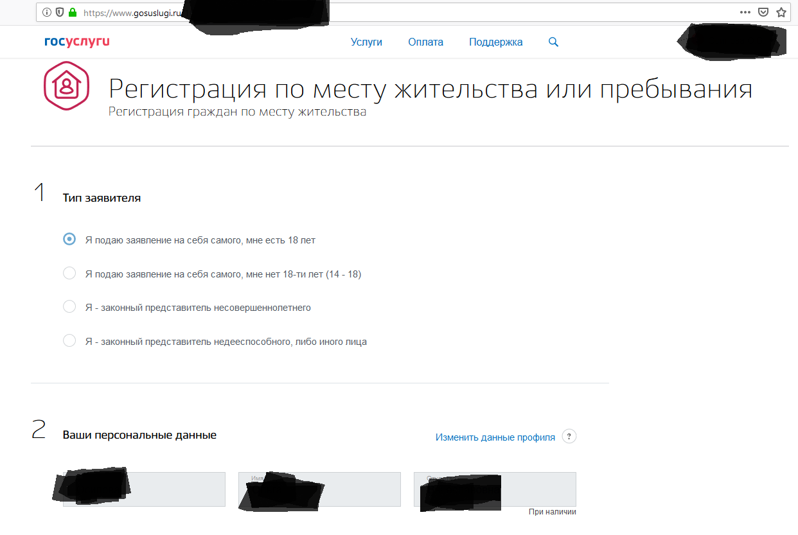The width and height of the screenshot is (798, 535).
Task: Click subtitle Регистрация граждан по месту жительства
Action: pos(237,112)
